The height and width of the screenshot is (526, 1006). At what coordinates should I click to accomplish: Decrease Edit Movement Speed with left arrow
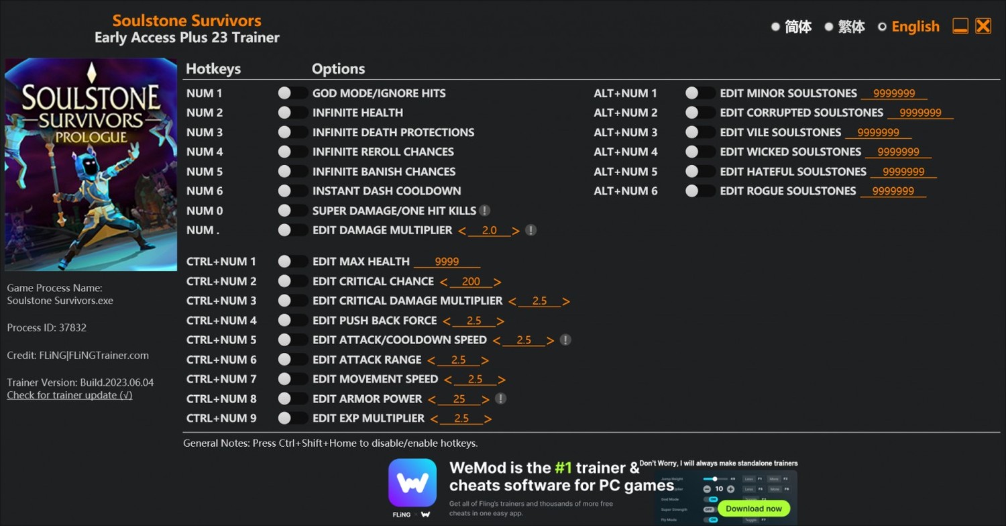tap(448, 380)
